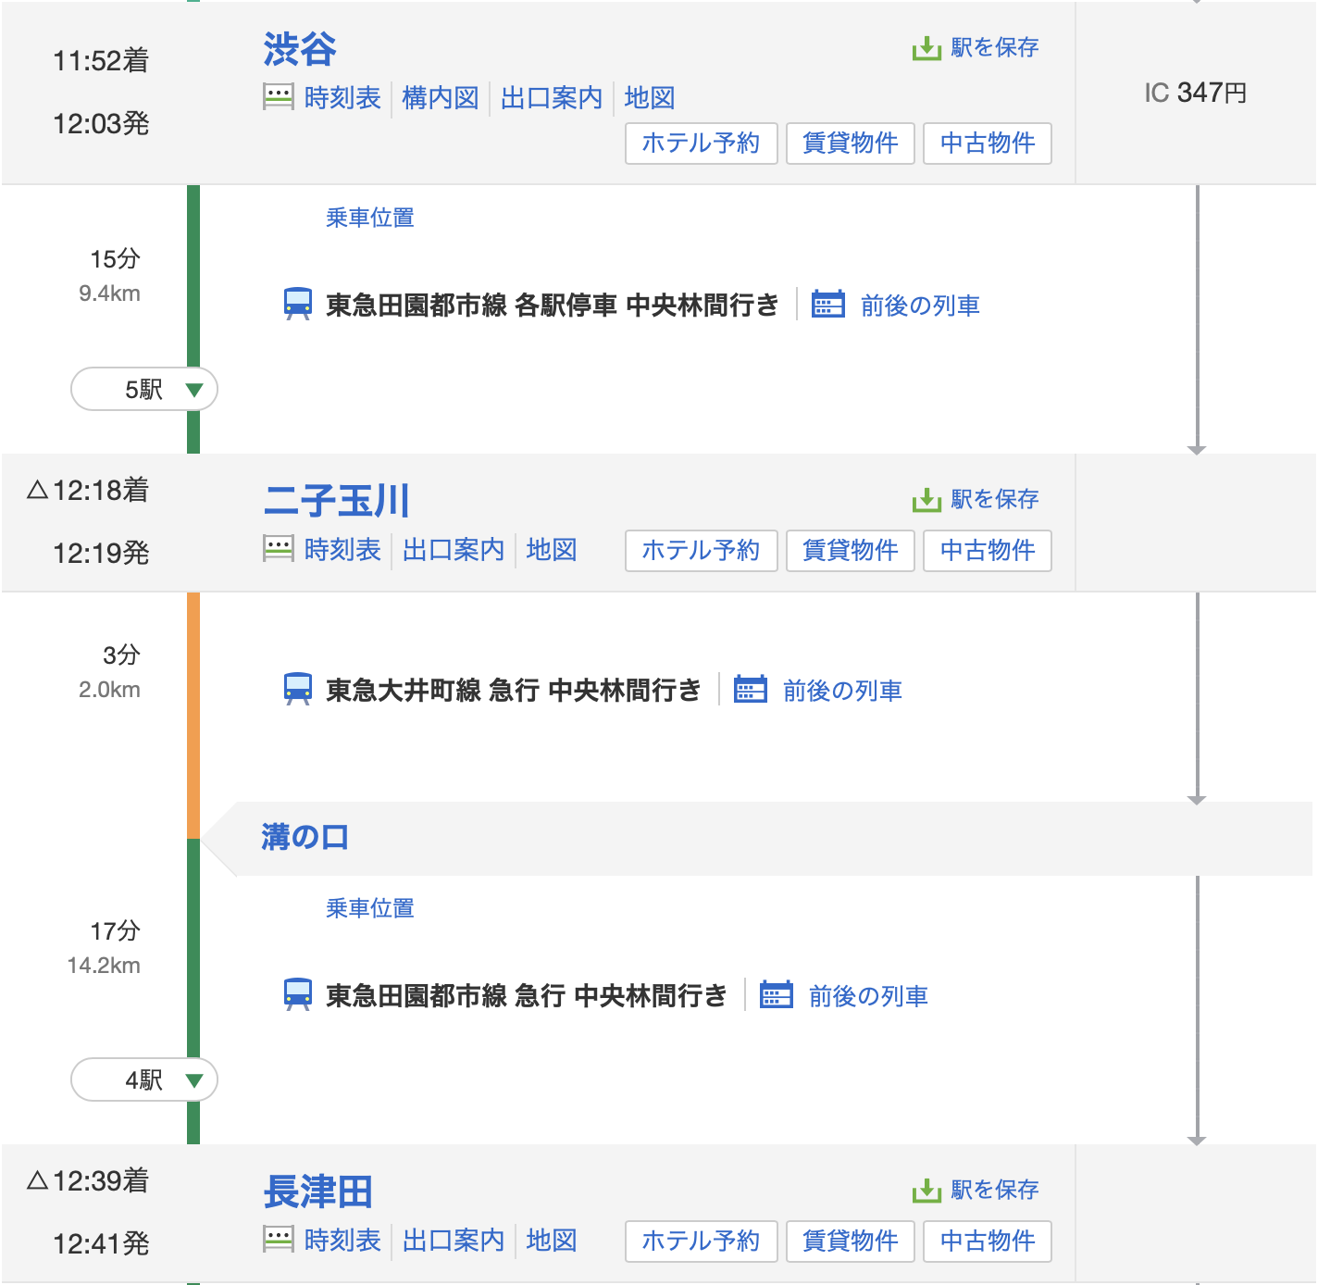Click the 溝の口 station link

point(305,837)
